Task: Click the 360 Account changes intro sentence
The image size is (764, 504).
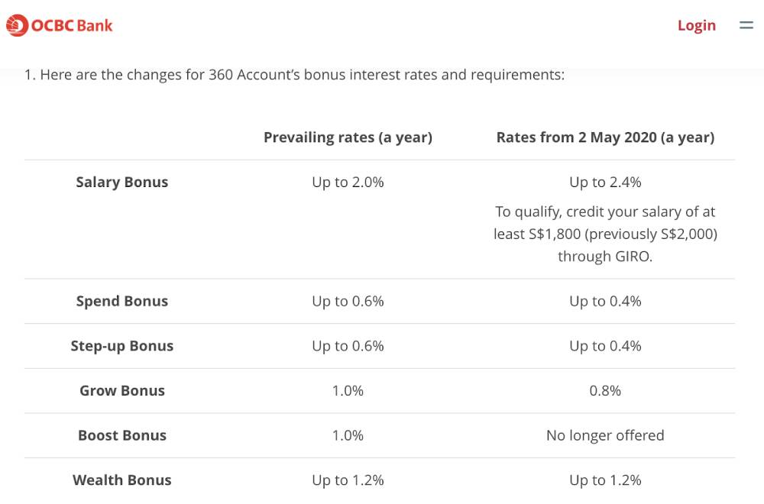Action: click(294, 75)
